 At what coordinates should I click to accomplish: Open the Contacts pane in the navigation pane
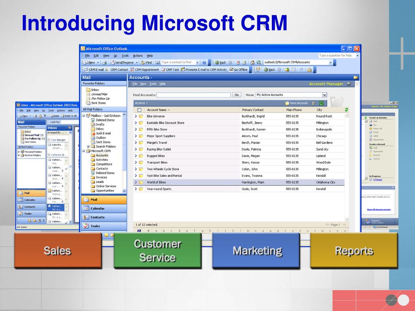point(104,217)
